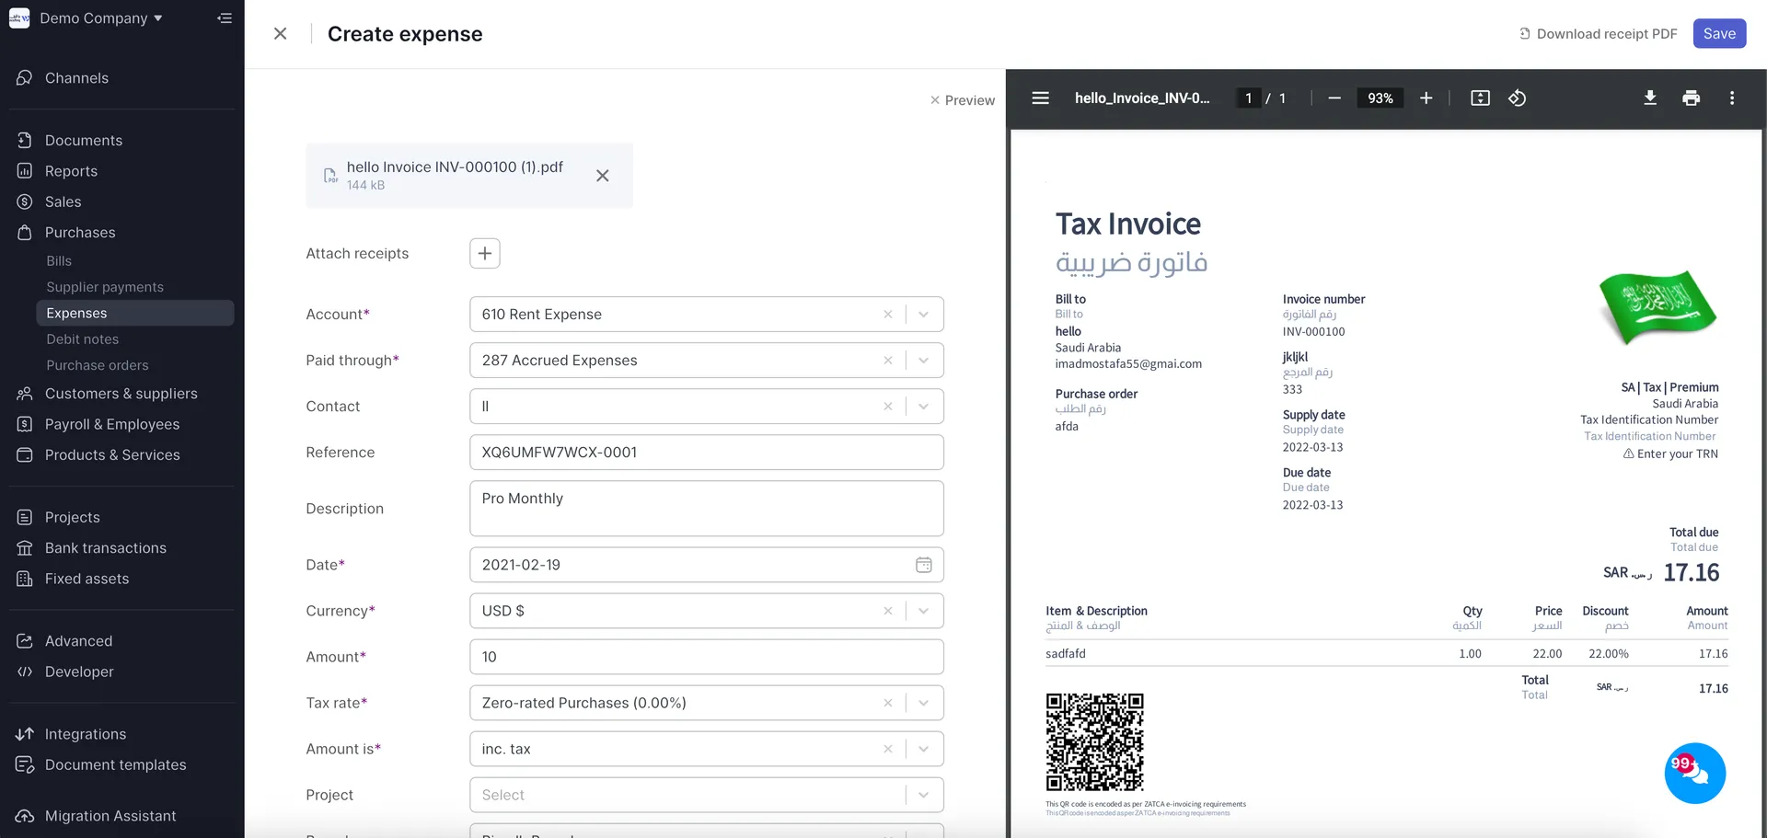The height and width of the screenshot is (838, 1767).
Task: Zoom in the PDF preview
Action: [x=1426, y=98]
